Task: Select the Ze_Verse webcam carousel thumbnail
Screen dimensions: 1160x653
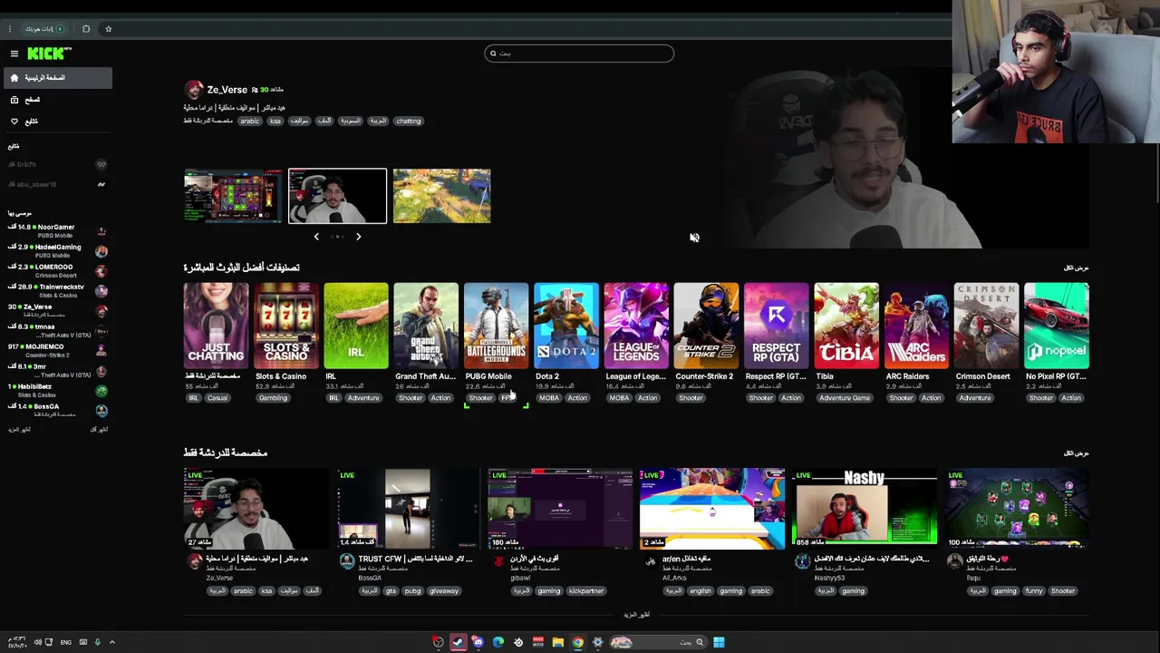Action: (x=337, y=196)
